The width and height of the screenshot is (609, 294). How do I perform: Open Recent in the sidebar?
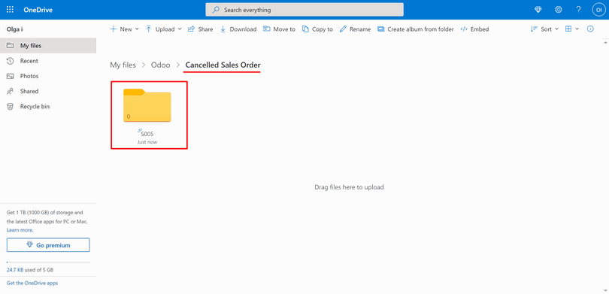(48, 61)
